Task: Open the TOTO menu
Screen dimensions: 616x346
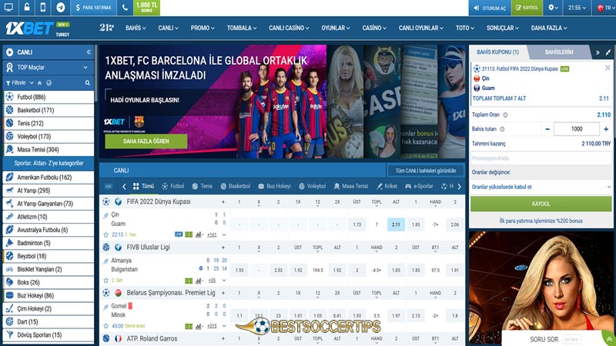Action: tap(465, 28)
